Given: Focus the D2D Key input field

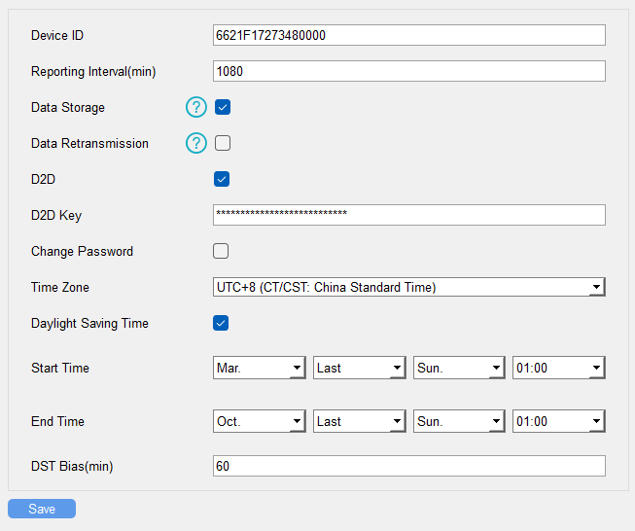Looking at the screenshot, I should (x=408, y=215).
